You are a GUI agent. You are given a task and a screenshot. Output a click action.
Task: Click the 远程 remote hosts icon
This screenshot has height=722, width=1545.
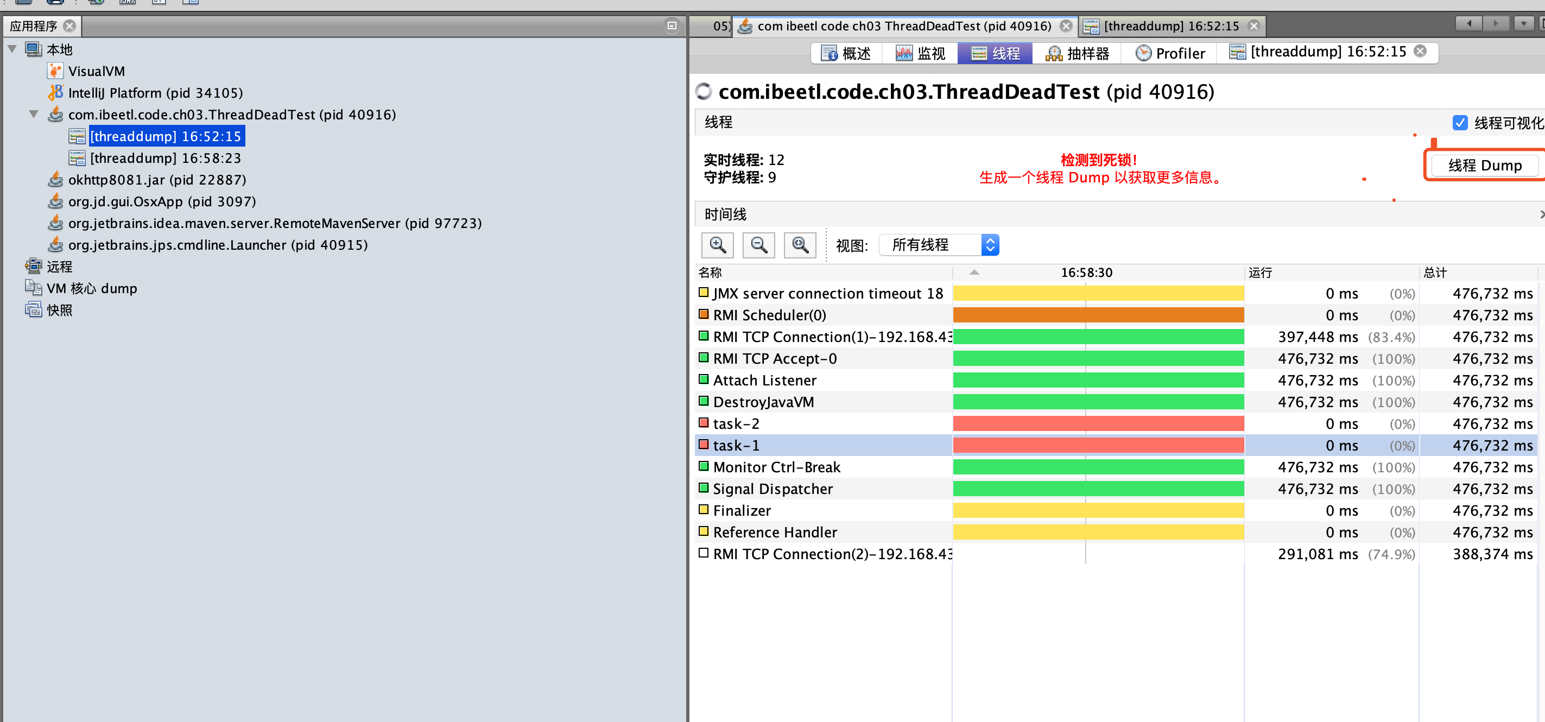(x=33, y=266)
